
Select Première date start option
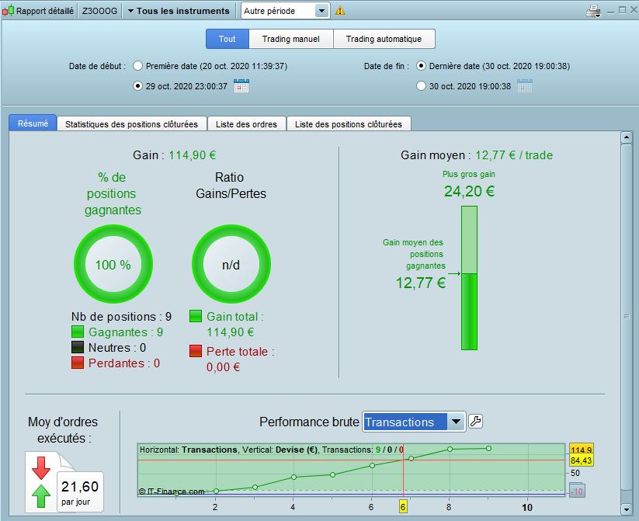coord(137,66)
